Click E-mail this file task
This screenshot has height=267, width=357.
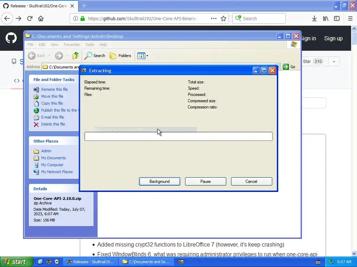(x=53, y=117)
